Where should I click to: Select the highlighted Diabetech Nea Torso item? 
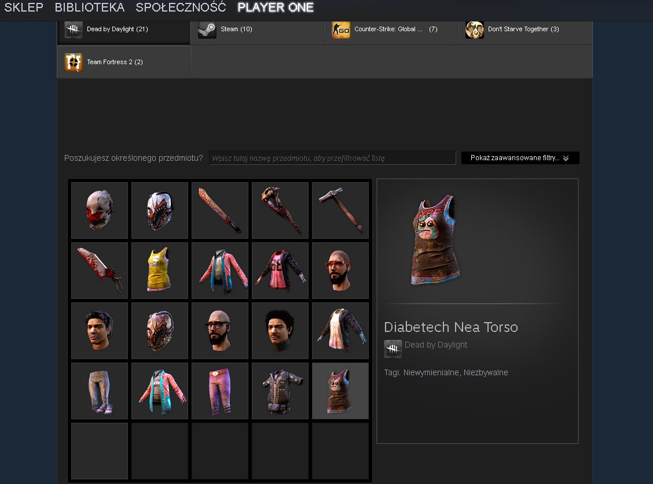340,391
